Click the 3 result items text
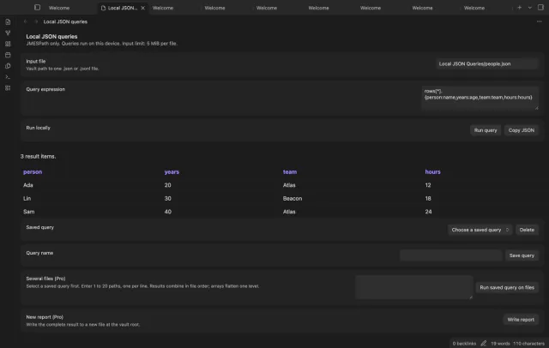 pos(38,156)
